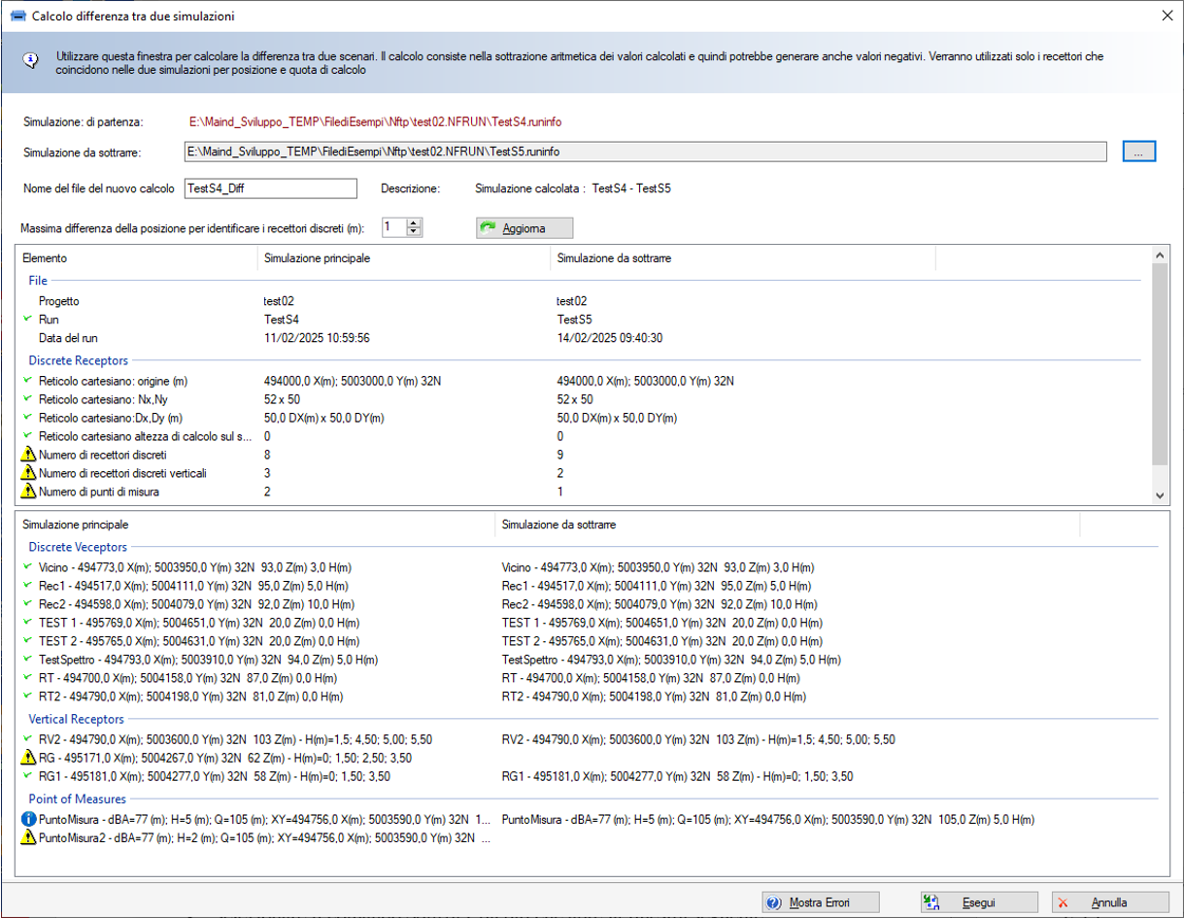Screen dimensions: 1184x918
Task: Click check icon beside Reticolo cartesiano altezza di calcolo
Action: pyautogui.click(x=28, y=436)
